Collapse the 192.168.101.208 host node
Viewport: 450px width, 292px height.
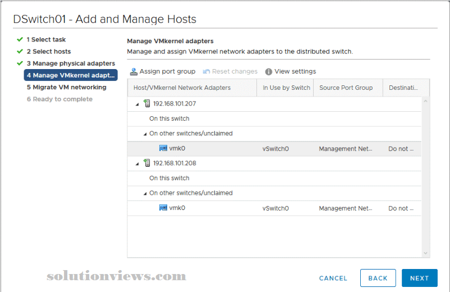coord(137,164)
